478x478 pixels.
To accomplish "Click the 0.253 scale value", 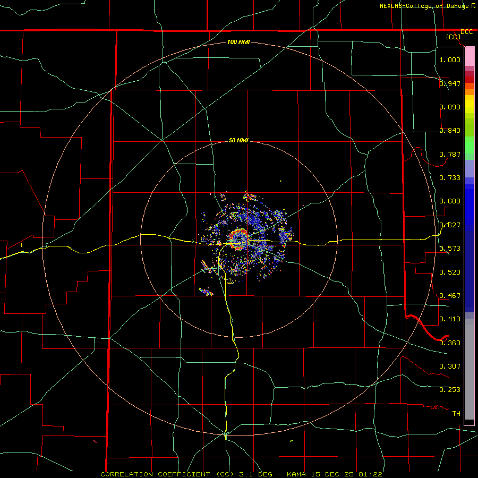I will click(450, 390).
